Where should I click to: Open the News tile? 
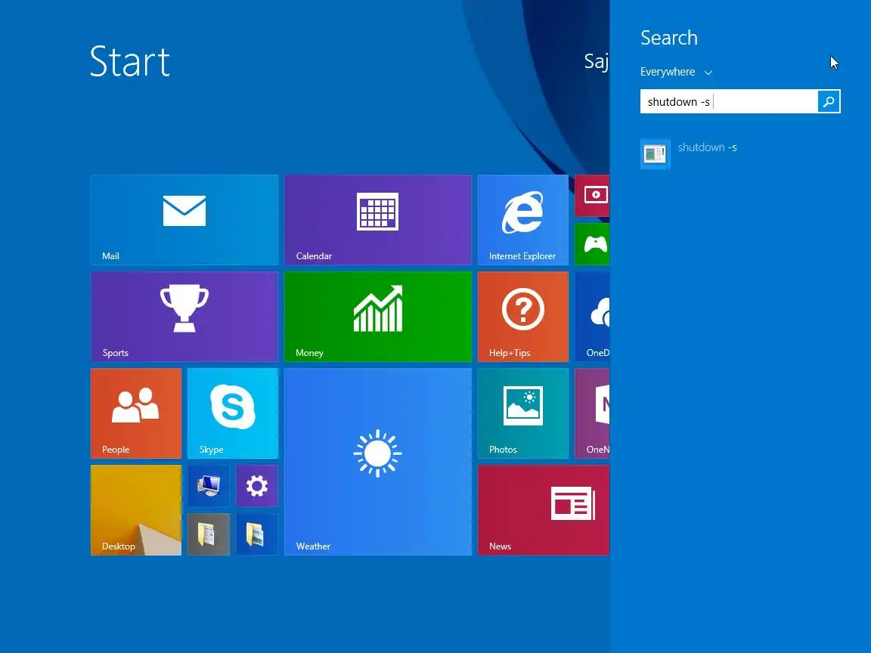[x=544, y=509]
